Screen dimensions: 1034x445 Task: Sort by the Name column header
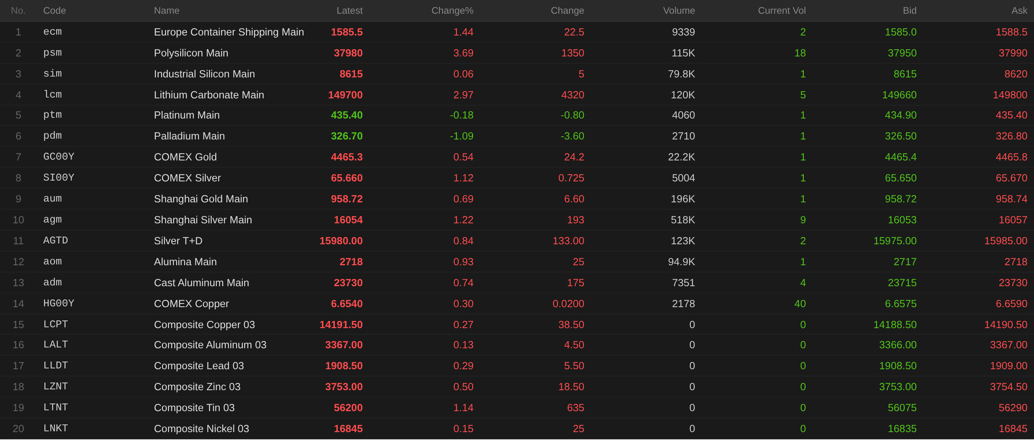[166, 10]
